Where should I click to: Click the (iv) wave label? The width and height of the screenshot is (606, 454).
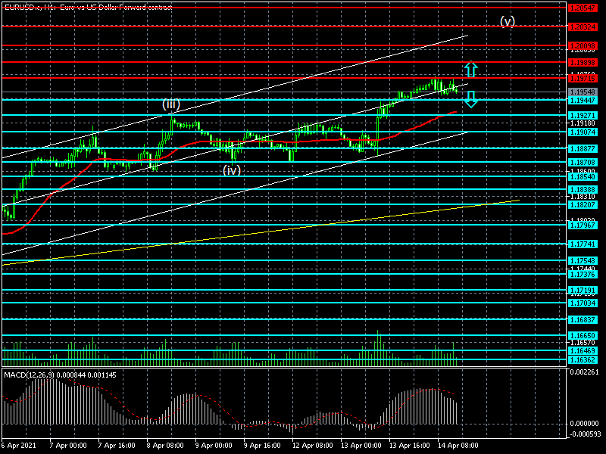(232, 169)
